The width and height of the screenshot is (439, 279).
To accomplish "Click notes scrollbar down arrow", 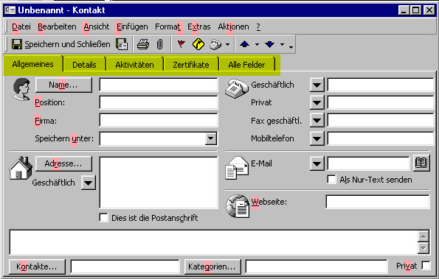I will pos(424,248).
